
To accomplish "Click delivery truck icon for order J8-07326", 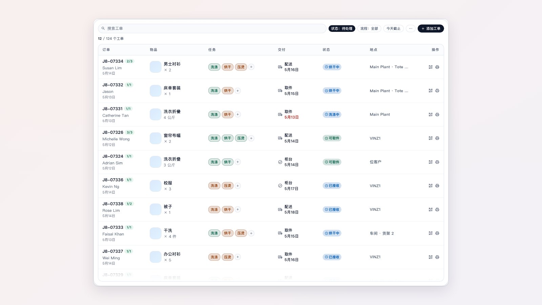I will (280, 138).
